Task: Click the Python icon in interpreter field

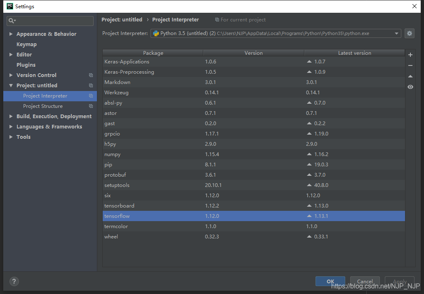Action: pyautogui.click(x=156, y=33)
